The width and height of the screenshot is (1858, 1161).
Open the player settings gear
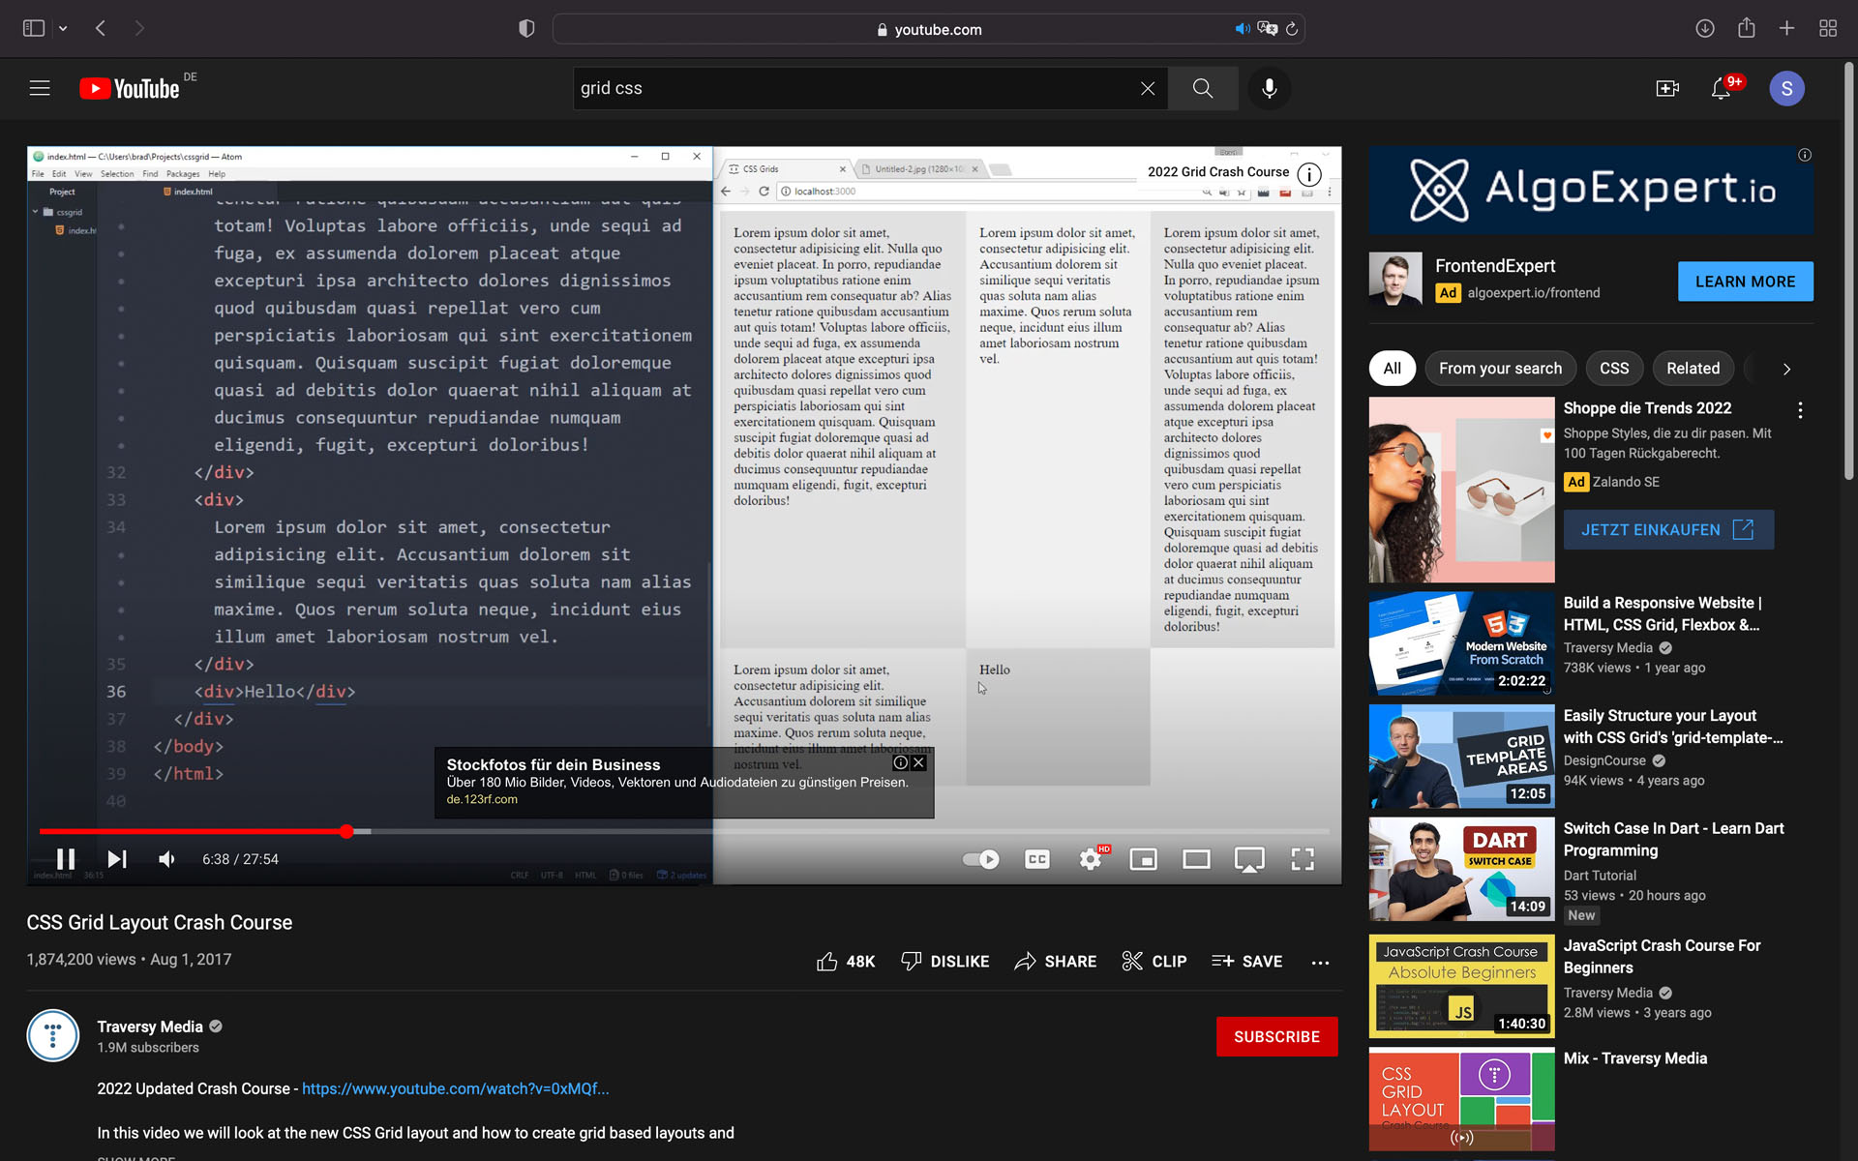(x=1091, y=859)
